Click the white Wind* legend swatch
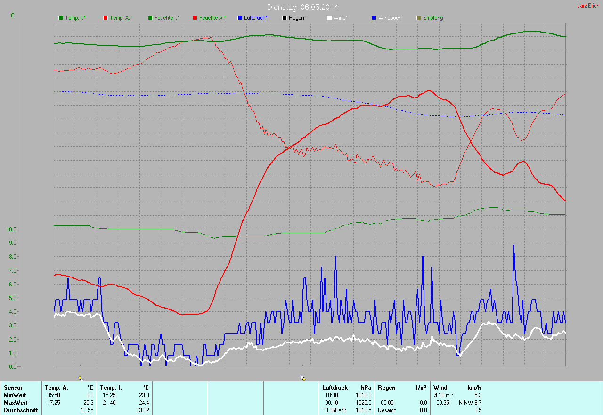This screenshot has height=415, width=603. pyautogui.click(x=329, y=18)
